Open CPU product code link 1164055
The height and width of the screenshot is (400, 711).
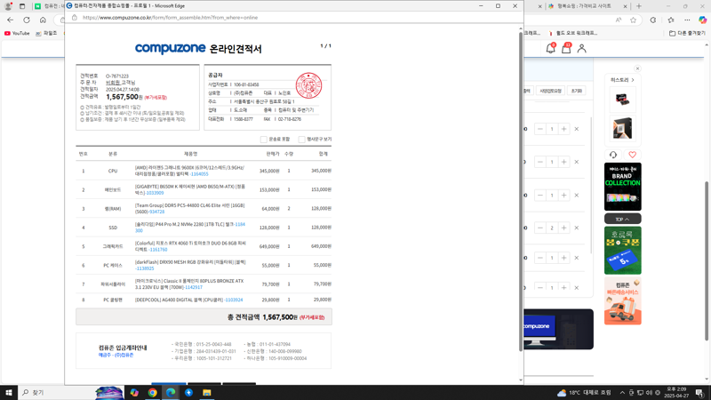[199, 174]
